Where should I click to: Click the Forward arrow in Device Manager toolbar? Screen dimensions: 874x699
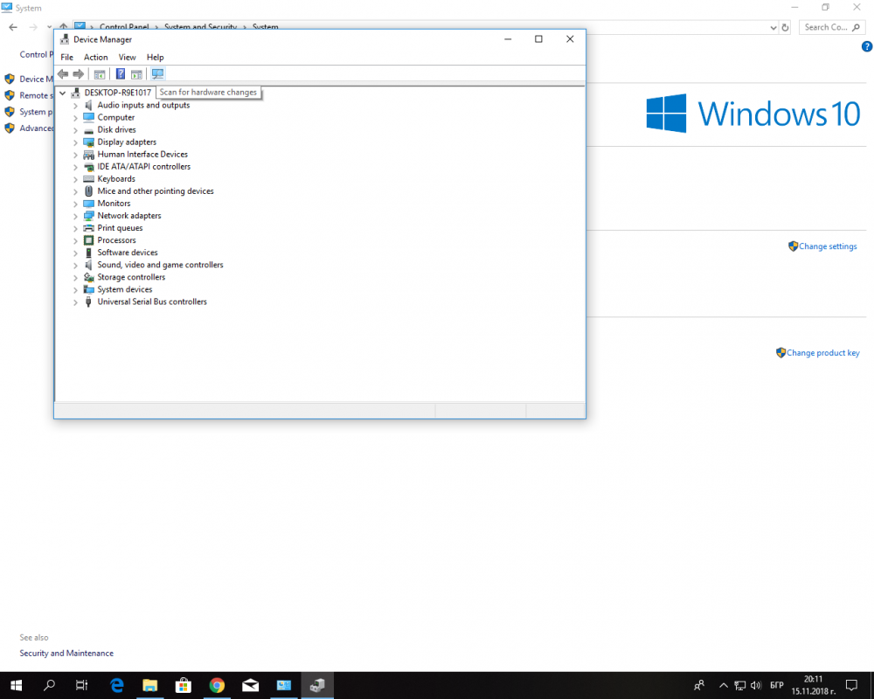(x=79, y=74)
